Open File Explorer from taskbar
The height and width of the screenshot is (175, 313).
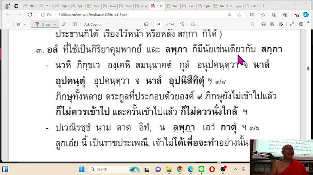click(169, 169)
